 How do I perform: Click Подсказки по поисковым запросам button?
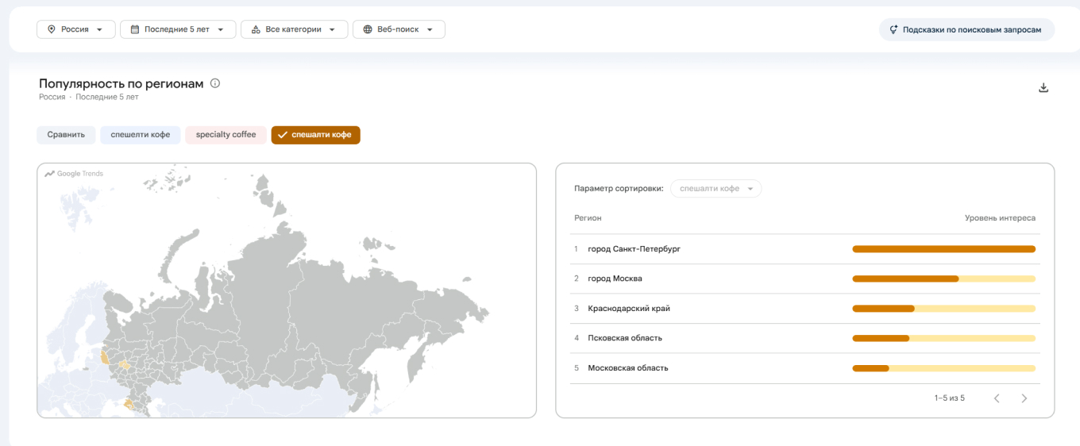tap(966, 29)
